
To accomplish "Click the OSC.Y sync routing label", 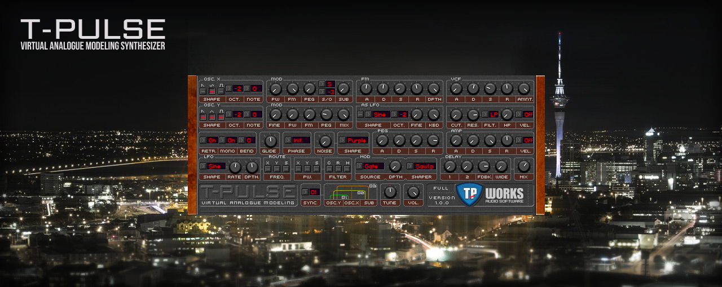I will click(333, 203).
